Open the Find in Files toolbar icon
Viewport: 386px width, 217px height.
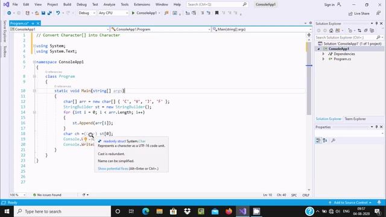point(166,13)
